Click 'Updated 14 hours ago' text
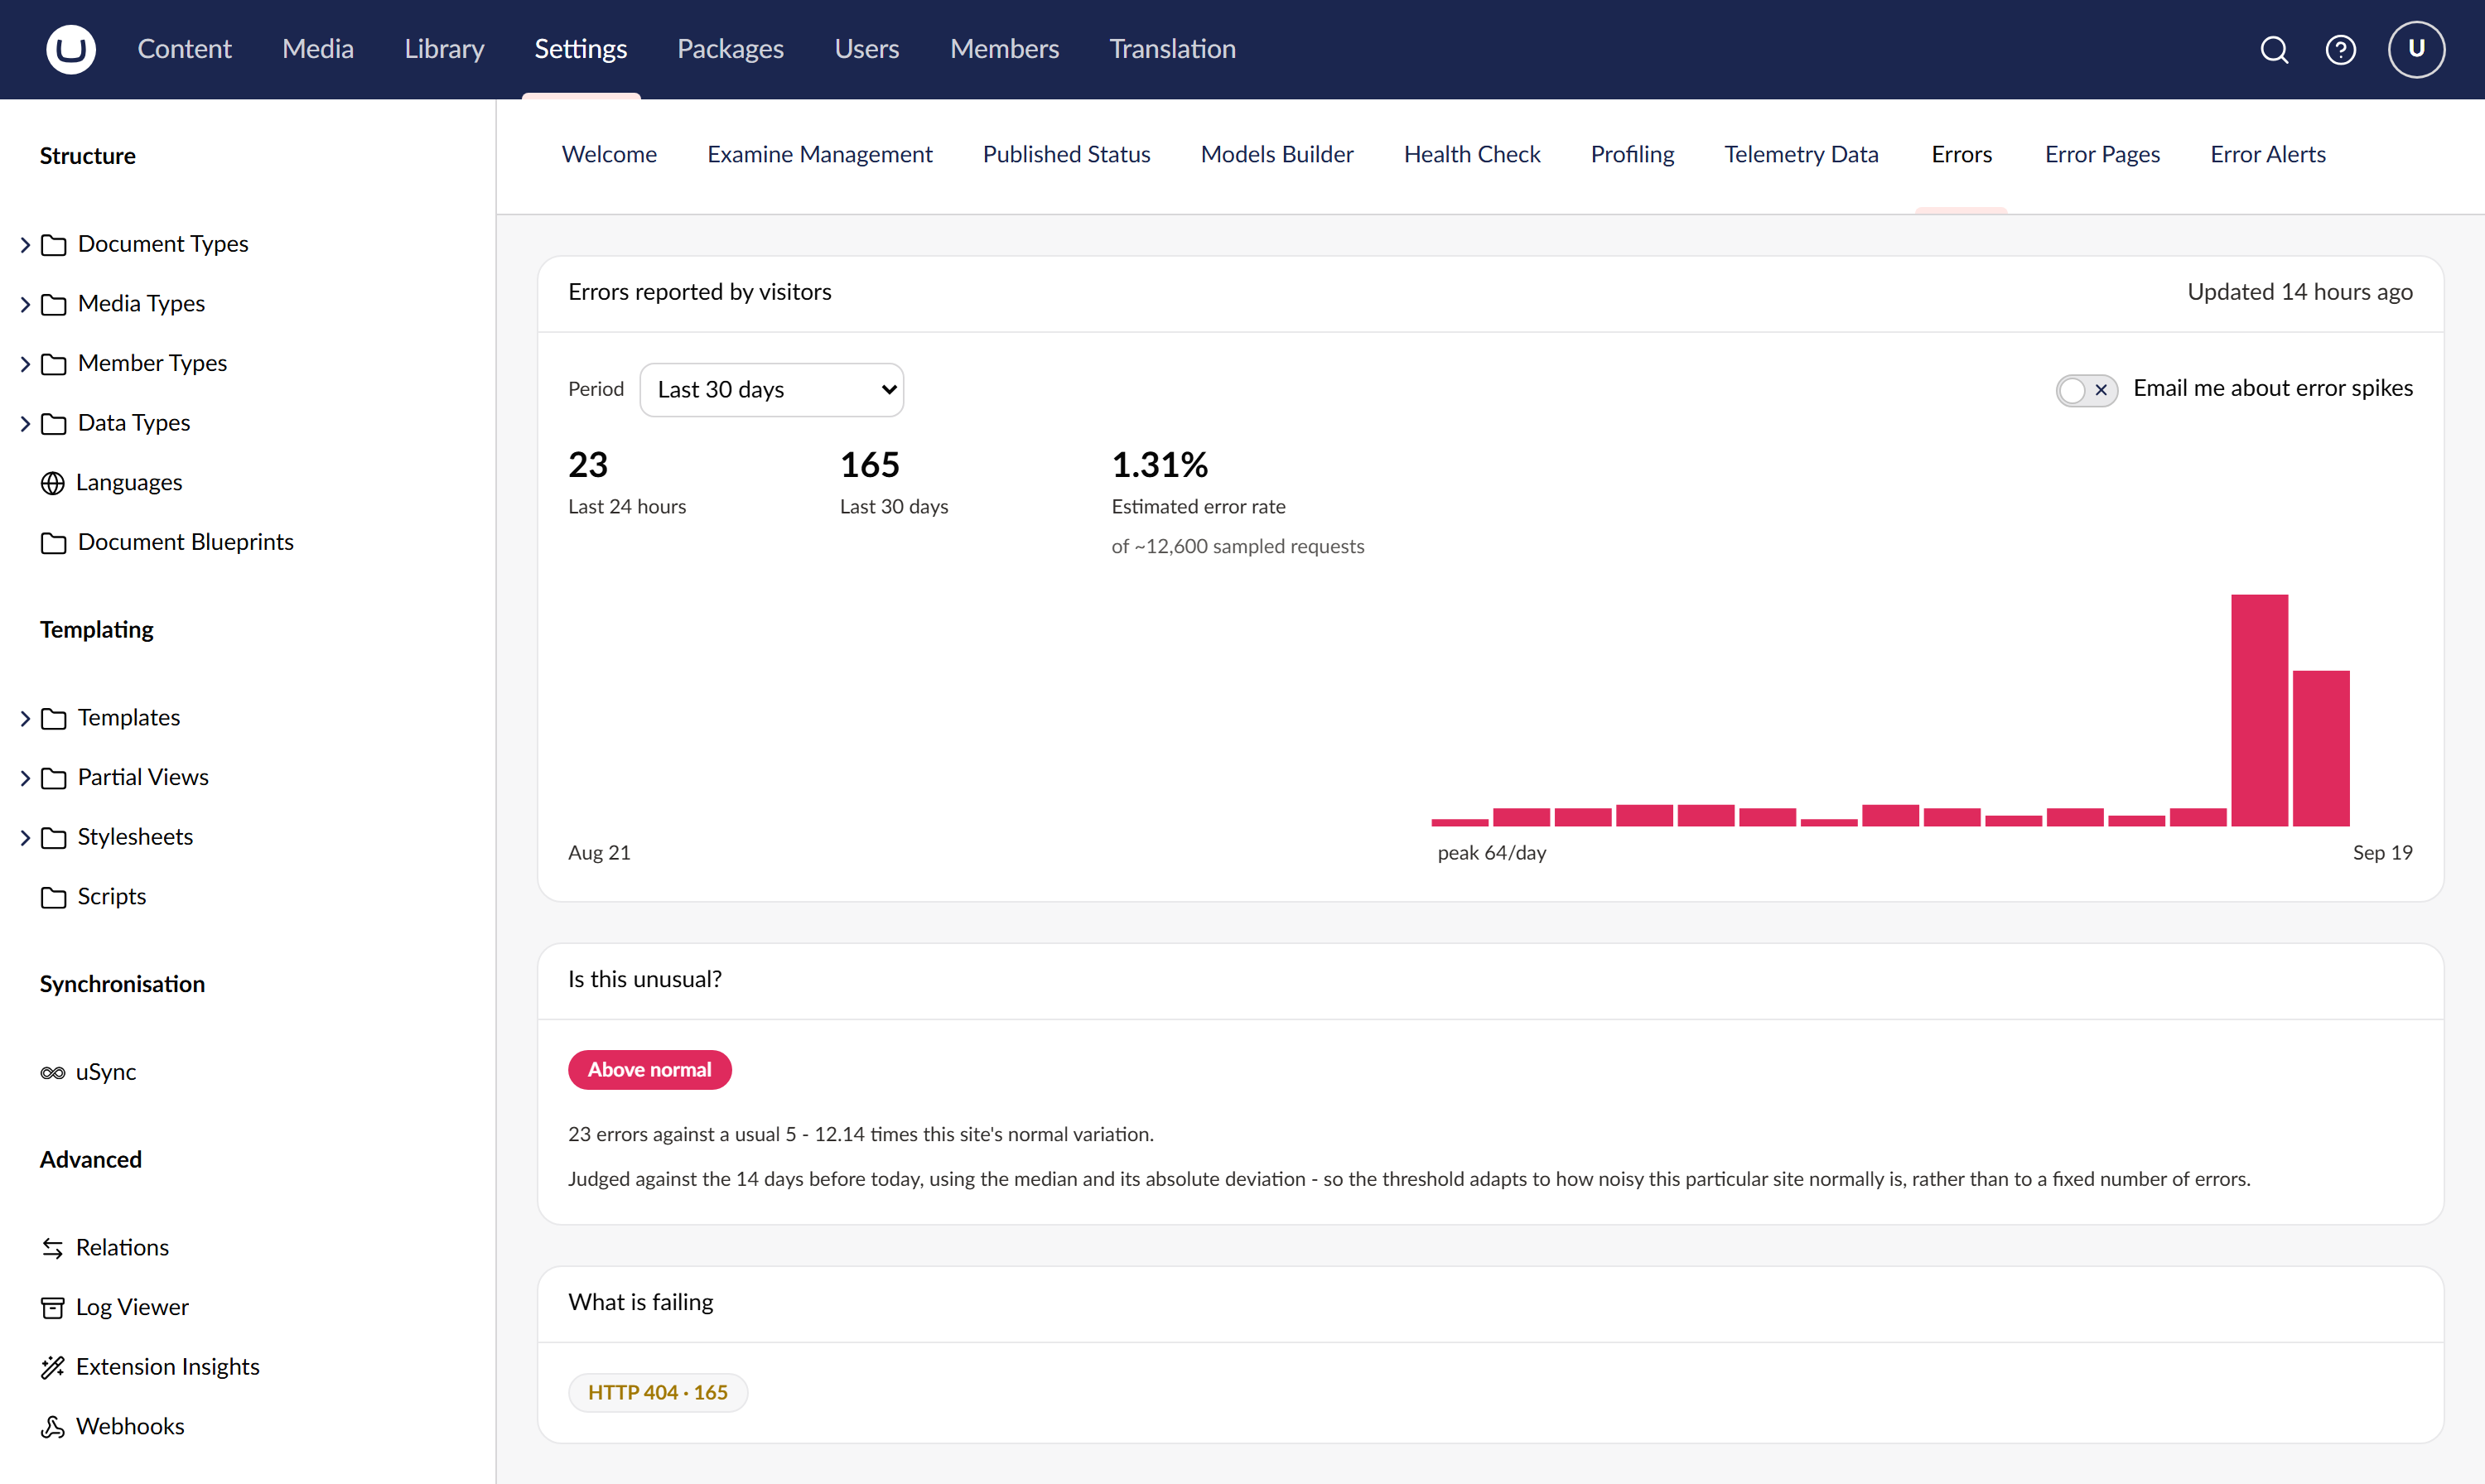Screen dimensions: 2485x1484 click(x=2300, y=292)
